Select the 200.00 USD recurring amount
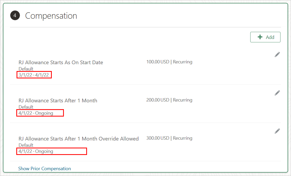Screen dimensions: 291x176 point(169,100)
